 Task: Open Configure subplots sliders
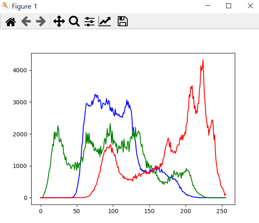pos(89,21)
